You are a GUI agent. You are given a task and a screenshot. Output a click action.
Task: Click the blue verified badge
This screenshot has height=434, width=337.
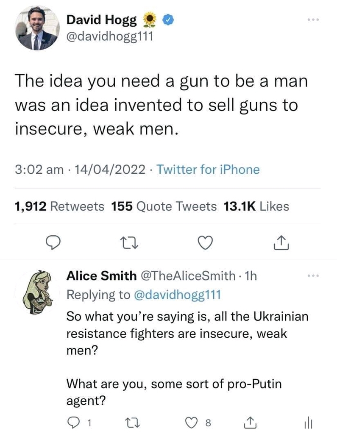tap(167, 19)
